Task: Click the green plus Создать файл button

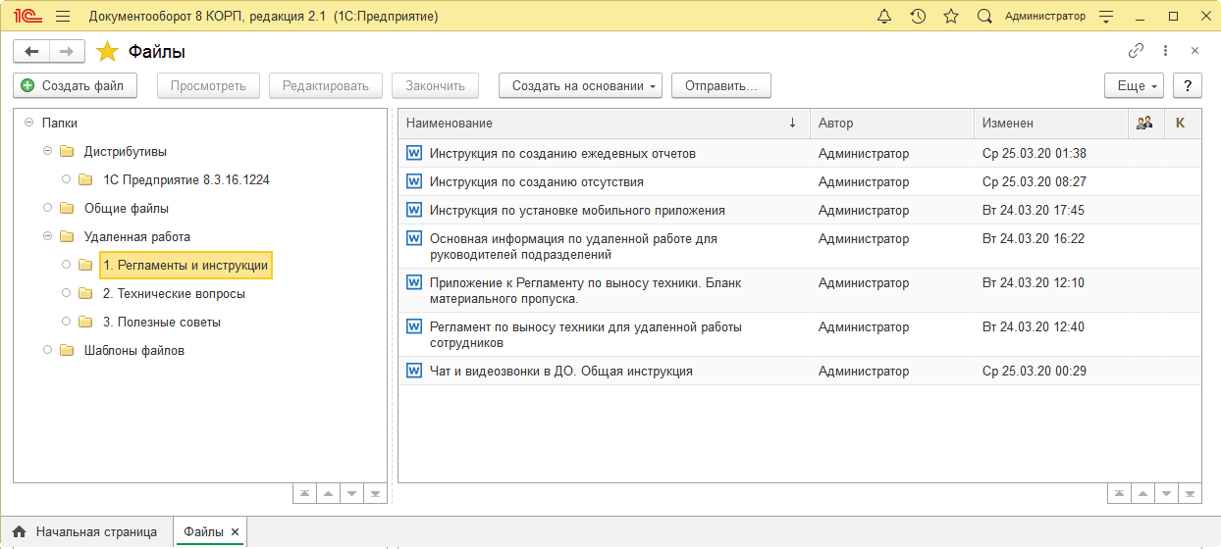Action: (75, 86)
